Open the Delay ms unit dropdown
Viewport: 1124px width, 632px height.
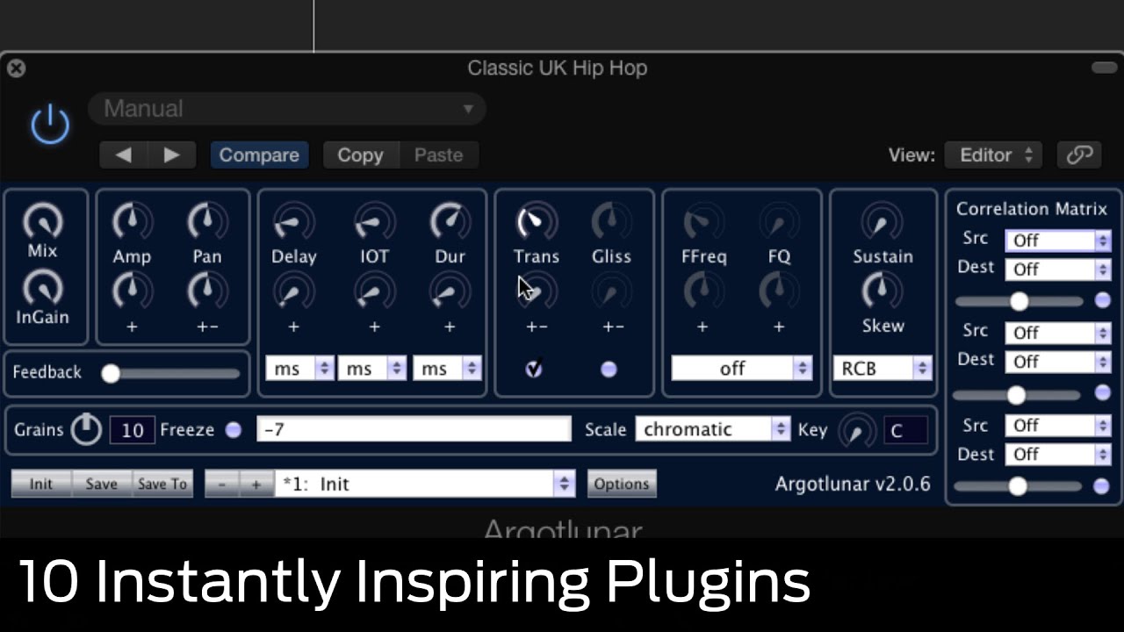pos(299,369)
